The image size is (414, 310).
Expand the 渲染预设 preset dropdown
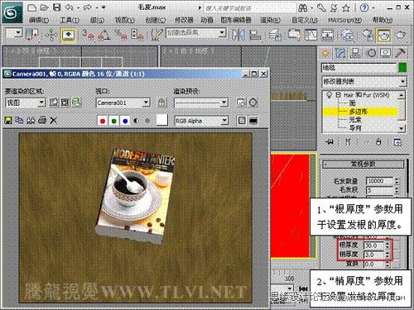[224, 103]
